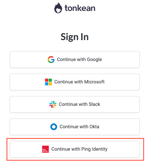Click the blue square of Microsoft logo
Image resolution: width=150 pixels, height=166 pixels.
(x=47, y=84)
